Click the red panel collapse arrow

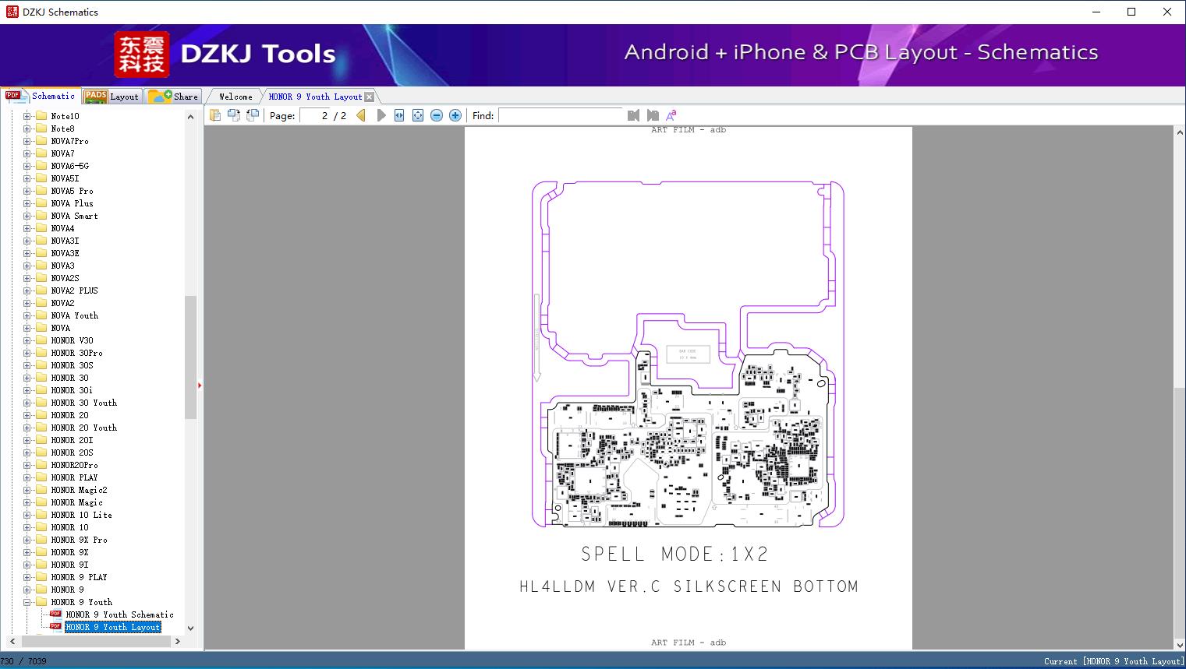200,386
